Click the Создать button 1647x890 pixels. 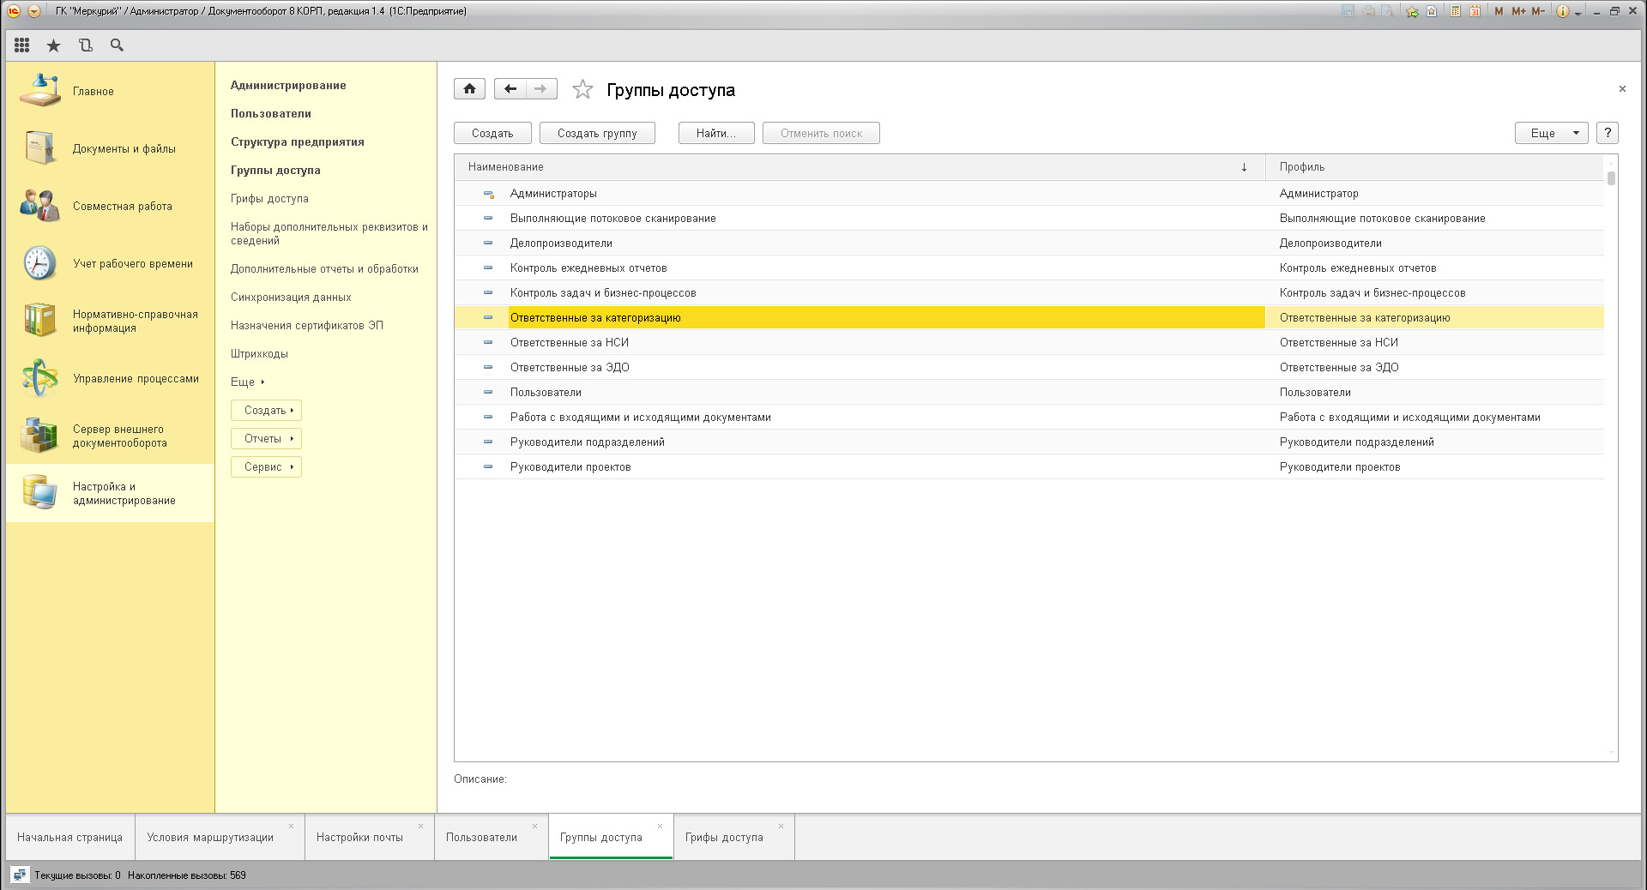click(x=492, y=133)
